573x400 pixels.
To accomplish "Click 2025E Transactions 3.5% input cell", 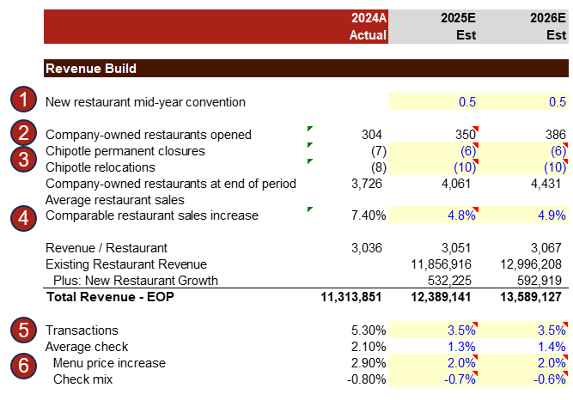I will click(x=433, y=330).
